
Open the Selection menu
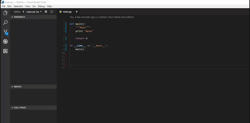(18, 6)
